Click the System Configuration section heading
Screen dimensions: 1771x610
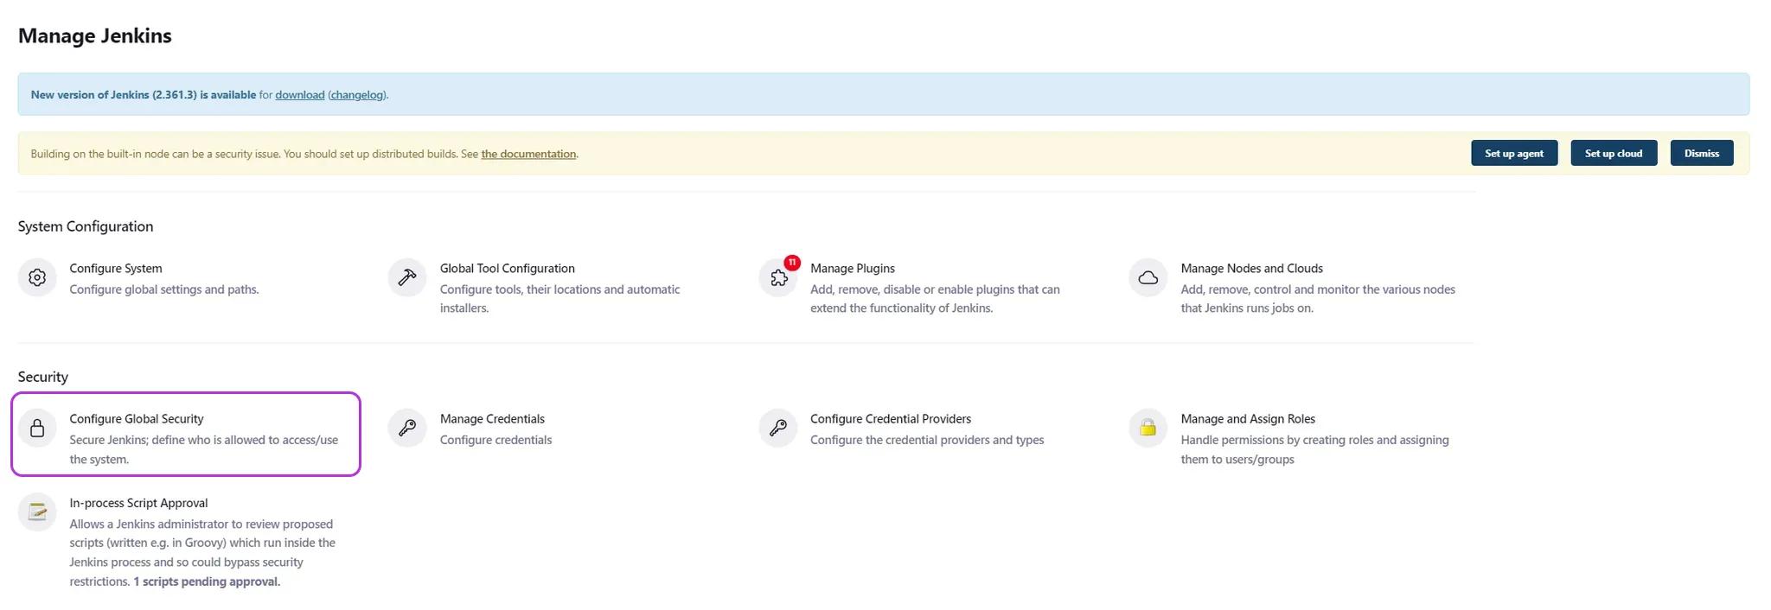click(x=86, y=226)
